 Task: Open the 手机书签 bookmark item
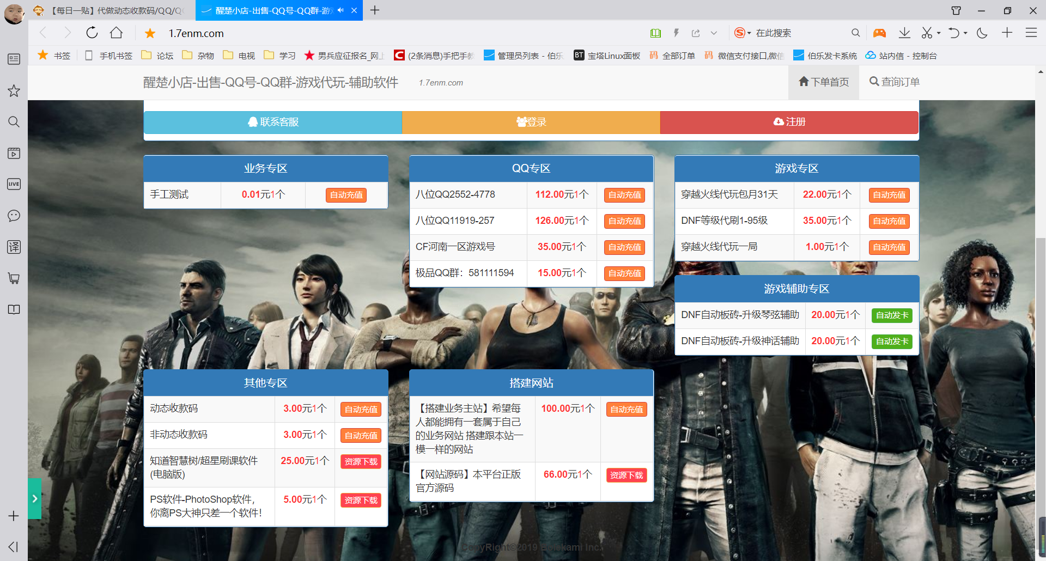tap(108, 56)
